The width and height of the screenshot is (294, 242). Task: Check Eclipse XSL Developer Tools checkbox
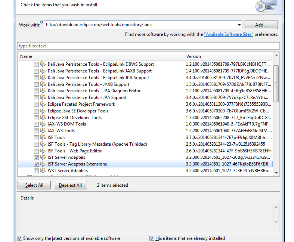pyautogui.click(x=36, y=118)
